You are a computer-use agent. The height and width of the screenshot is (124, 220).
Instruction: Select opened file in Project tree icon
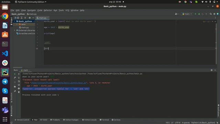coord(18,18)
